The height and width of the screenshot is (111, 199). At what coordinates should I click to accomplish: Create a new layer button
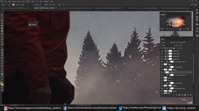[x=188, y=95]
